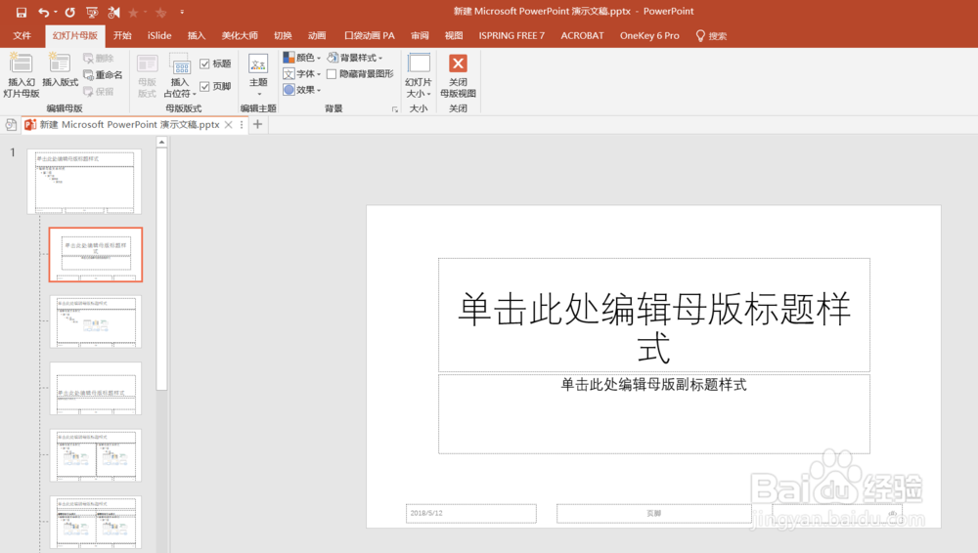Rename the master layout

click(x=103, y=75)
